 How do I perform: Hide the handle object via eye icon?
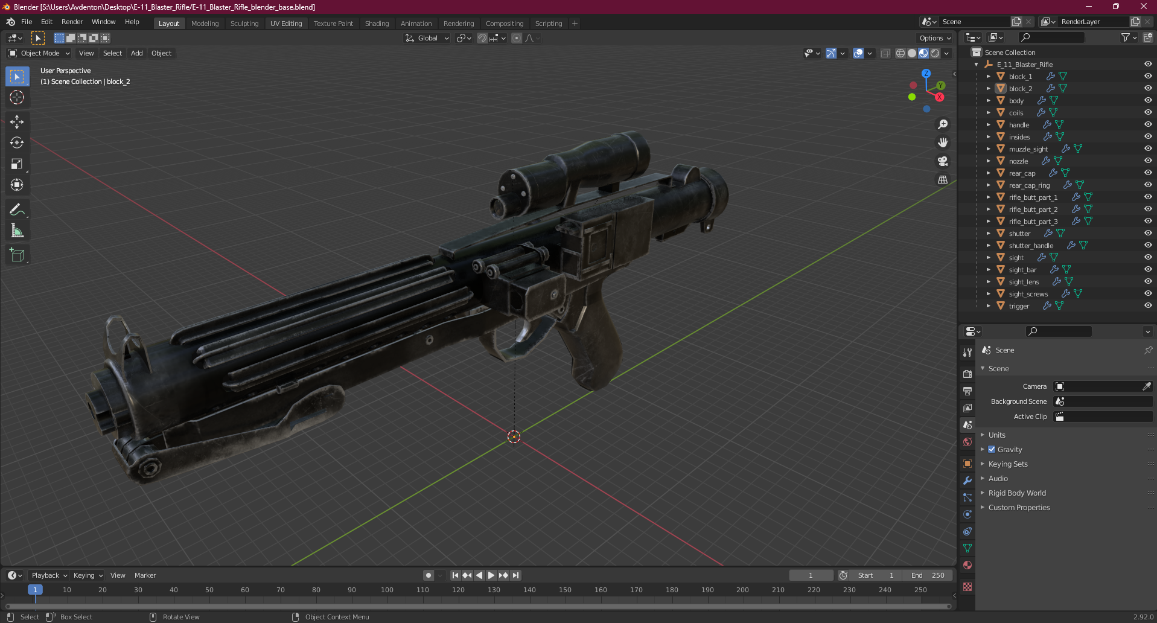tap(1148, 124)
